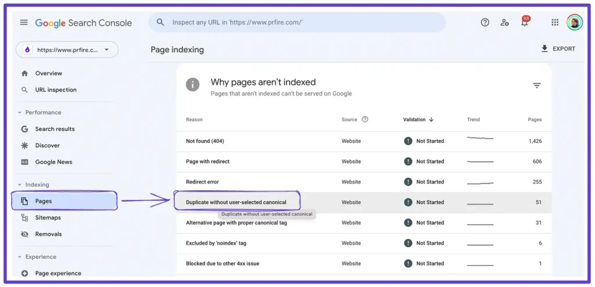Click the filter rows icon
The height and width of the screenshot is (287, 595).
[x=536, y=85]
